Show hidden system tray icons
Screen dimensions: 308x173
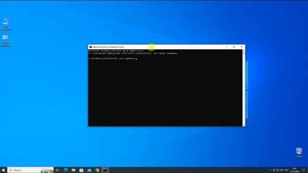[270, 170]
